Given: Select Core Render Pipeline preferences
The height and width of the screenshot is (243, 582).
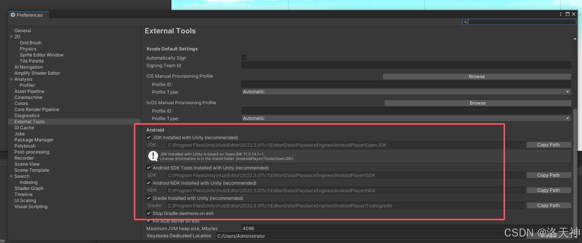Looking at the screenshot, I should coord(37,110).
